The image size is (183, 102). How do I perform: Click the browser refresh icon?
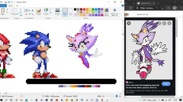(130, 8)
